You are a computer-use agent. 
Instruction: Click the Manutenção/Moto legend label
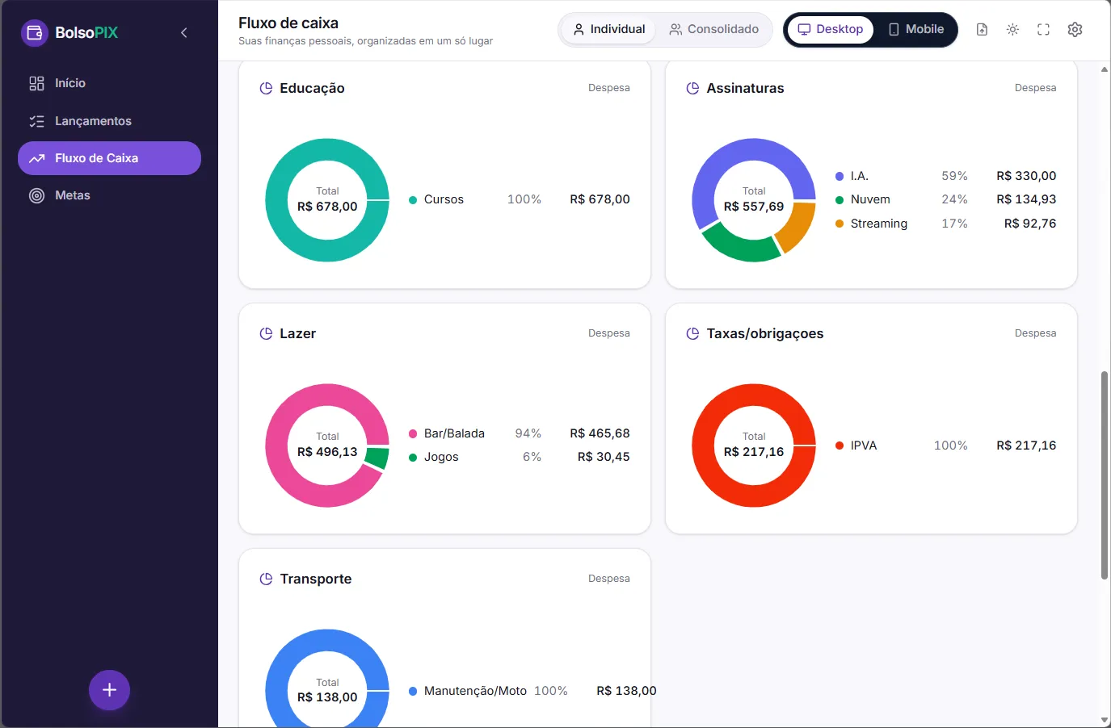point(475,691)
